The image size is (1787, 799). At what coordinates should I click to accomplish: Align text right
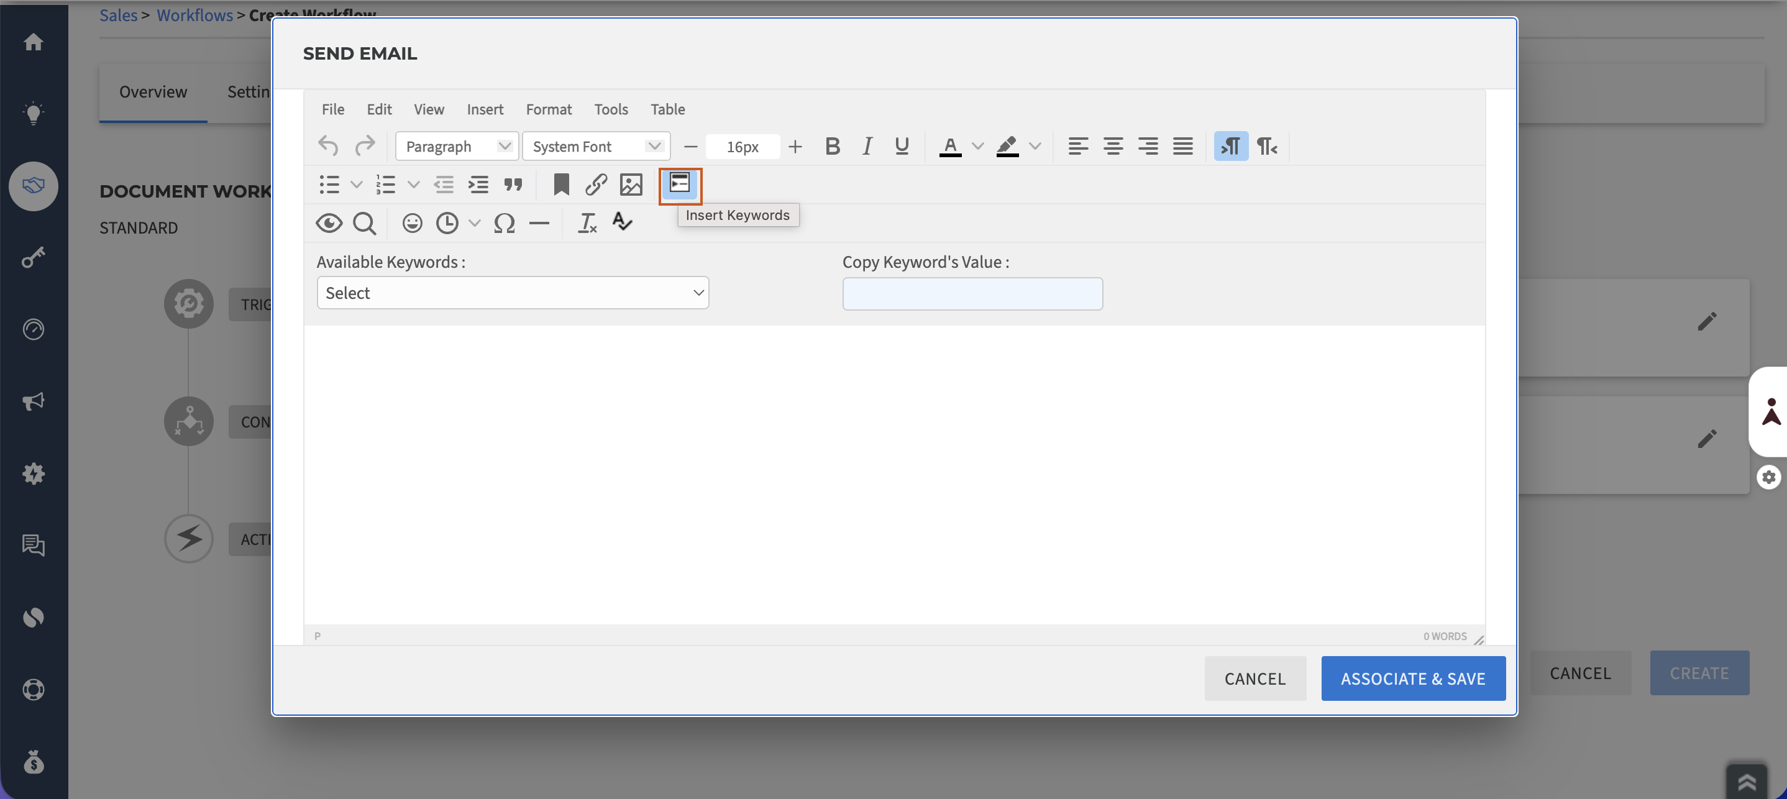[x=1148, y=147]
